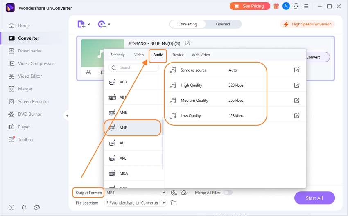Choose the AU audio format
The height and width of the screenshot is (216, 348).
click(133, 143)
